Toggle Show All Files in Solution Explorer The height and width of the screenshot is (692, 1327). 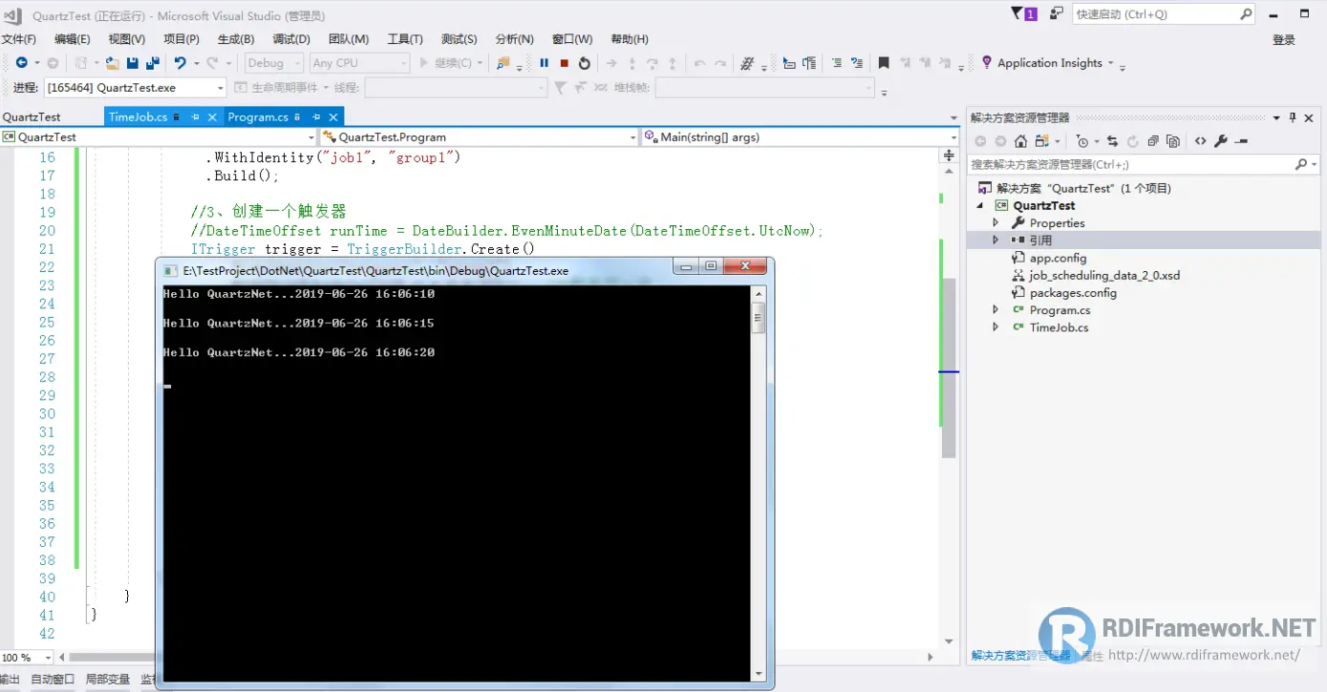[x=1173, y=141]
